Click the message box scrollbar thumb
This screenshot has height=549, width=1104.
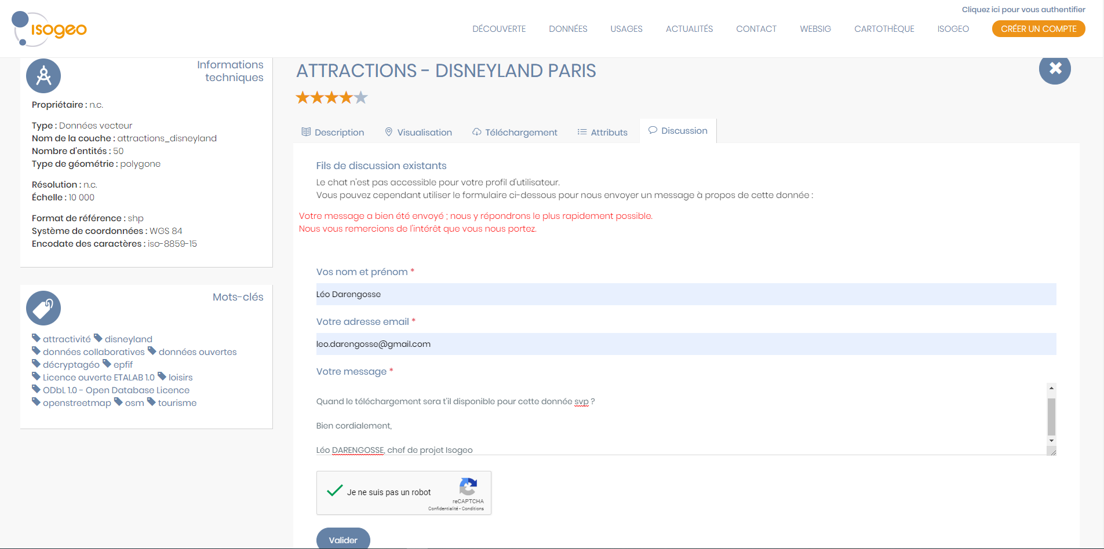pyautogui.click(x=1051, y=416)
